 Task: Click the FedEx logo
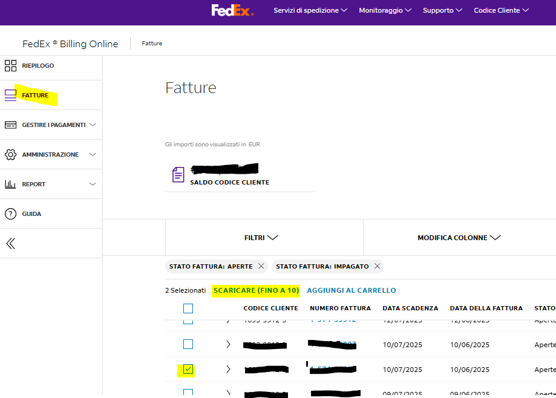point(232,10)
